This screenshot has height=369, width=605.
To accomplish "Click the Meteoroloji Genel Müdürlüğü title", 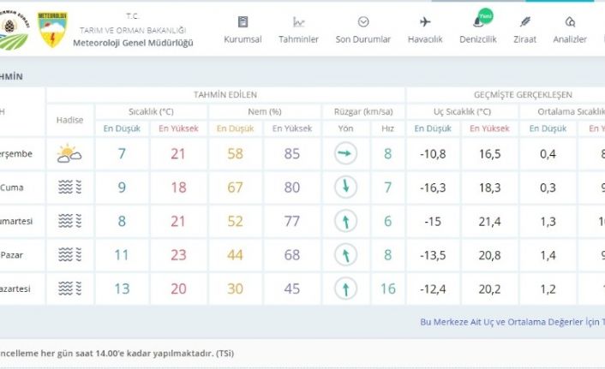I will click(133, 43).
